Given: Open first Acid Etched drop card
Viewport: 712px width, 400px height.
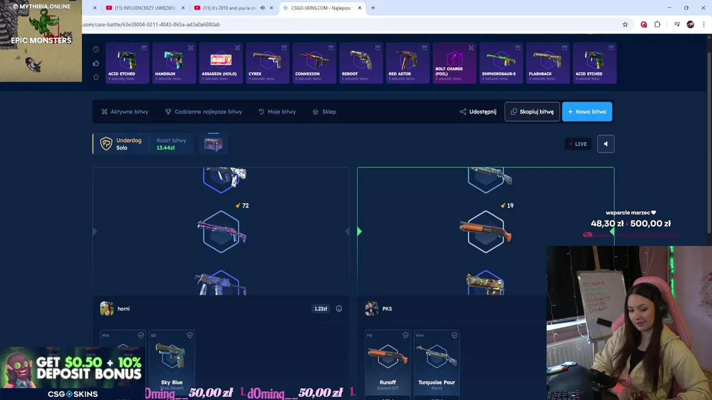Looking at the screenshot, I should [127, 63].
